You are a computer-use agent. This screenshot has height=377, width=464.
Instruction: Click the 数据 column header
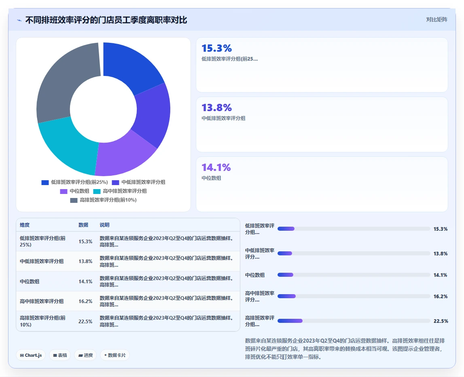[83, 225]
